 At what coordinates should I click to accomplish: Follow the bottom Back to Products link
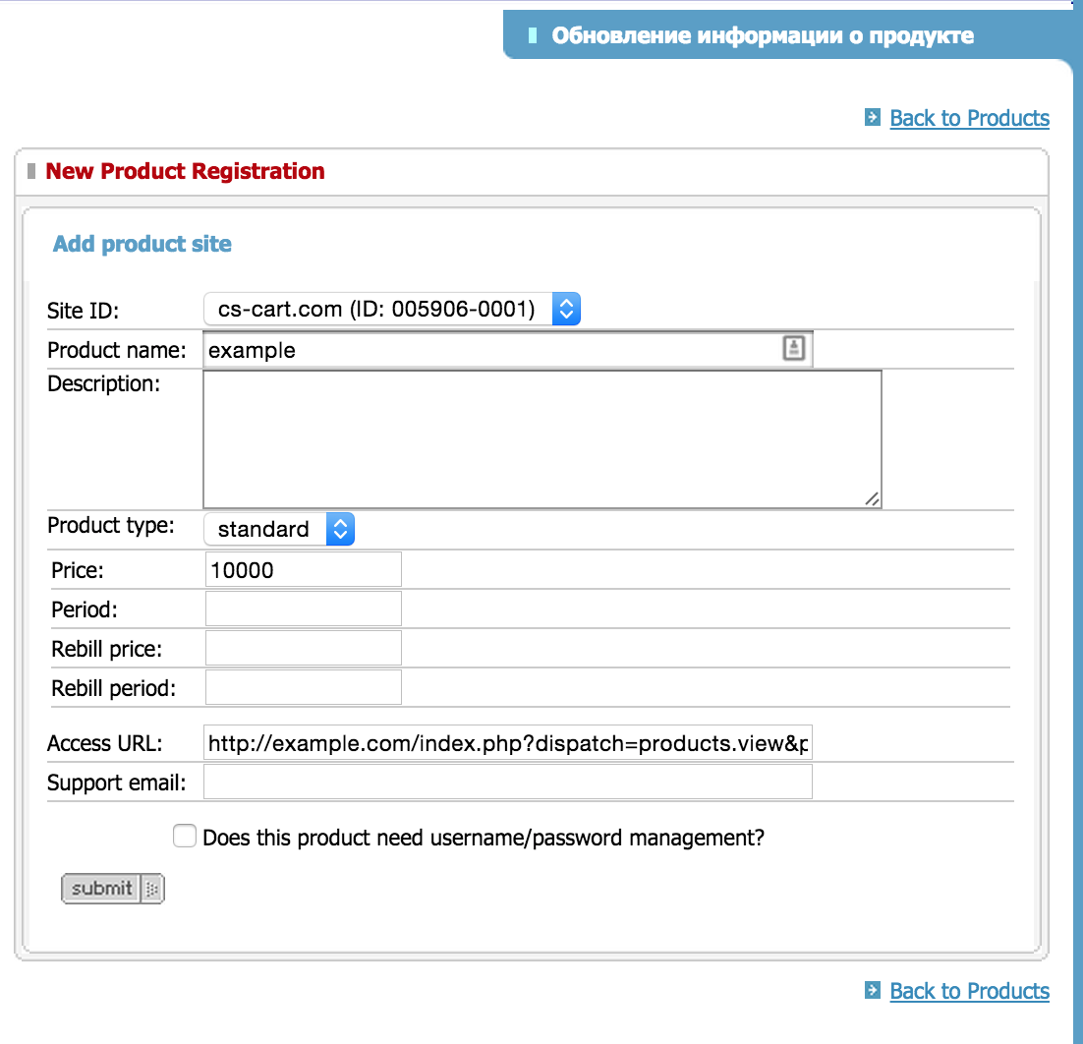[x=969, y=990]
